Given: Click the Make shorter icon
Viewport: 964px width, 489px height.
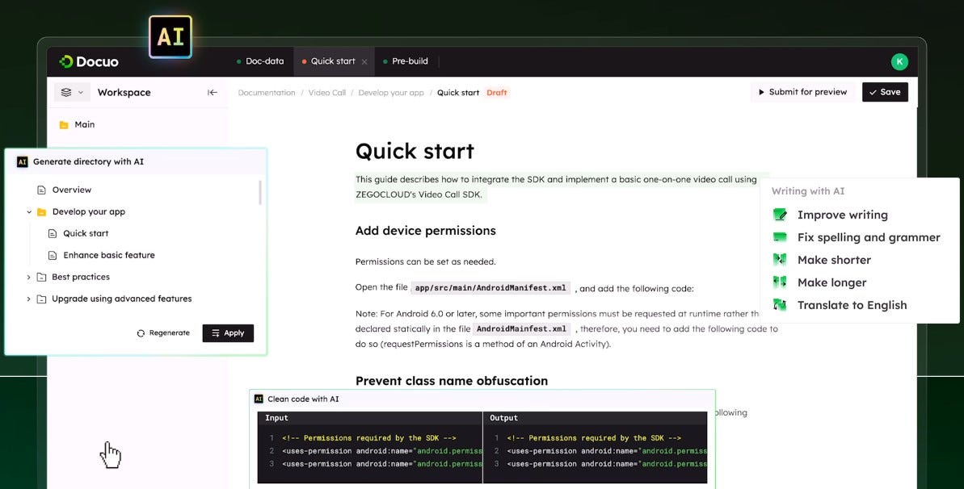Looking at the screenshot, I should coord(780,259).
